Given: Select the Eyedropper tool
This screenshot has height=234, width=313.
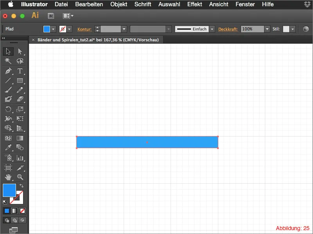Looking at the screenshot, I should pyautogui.click(x=8, y=147).
